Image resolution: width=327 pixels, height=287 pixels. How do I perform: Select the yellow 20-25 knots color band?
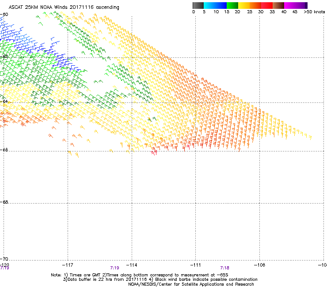pos(244,5)
